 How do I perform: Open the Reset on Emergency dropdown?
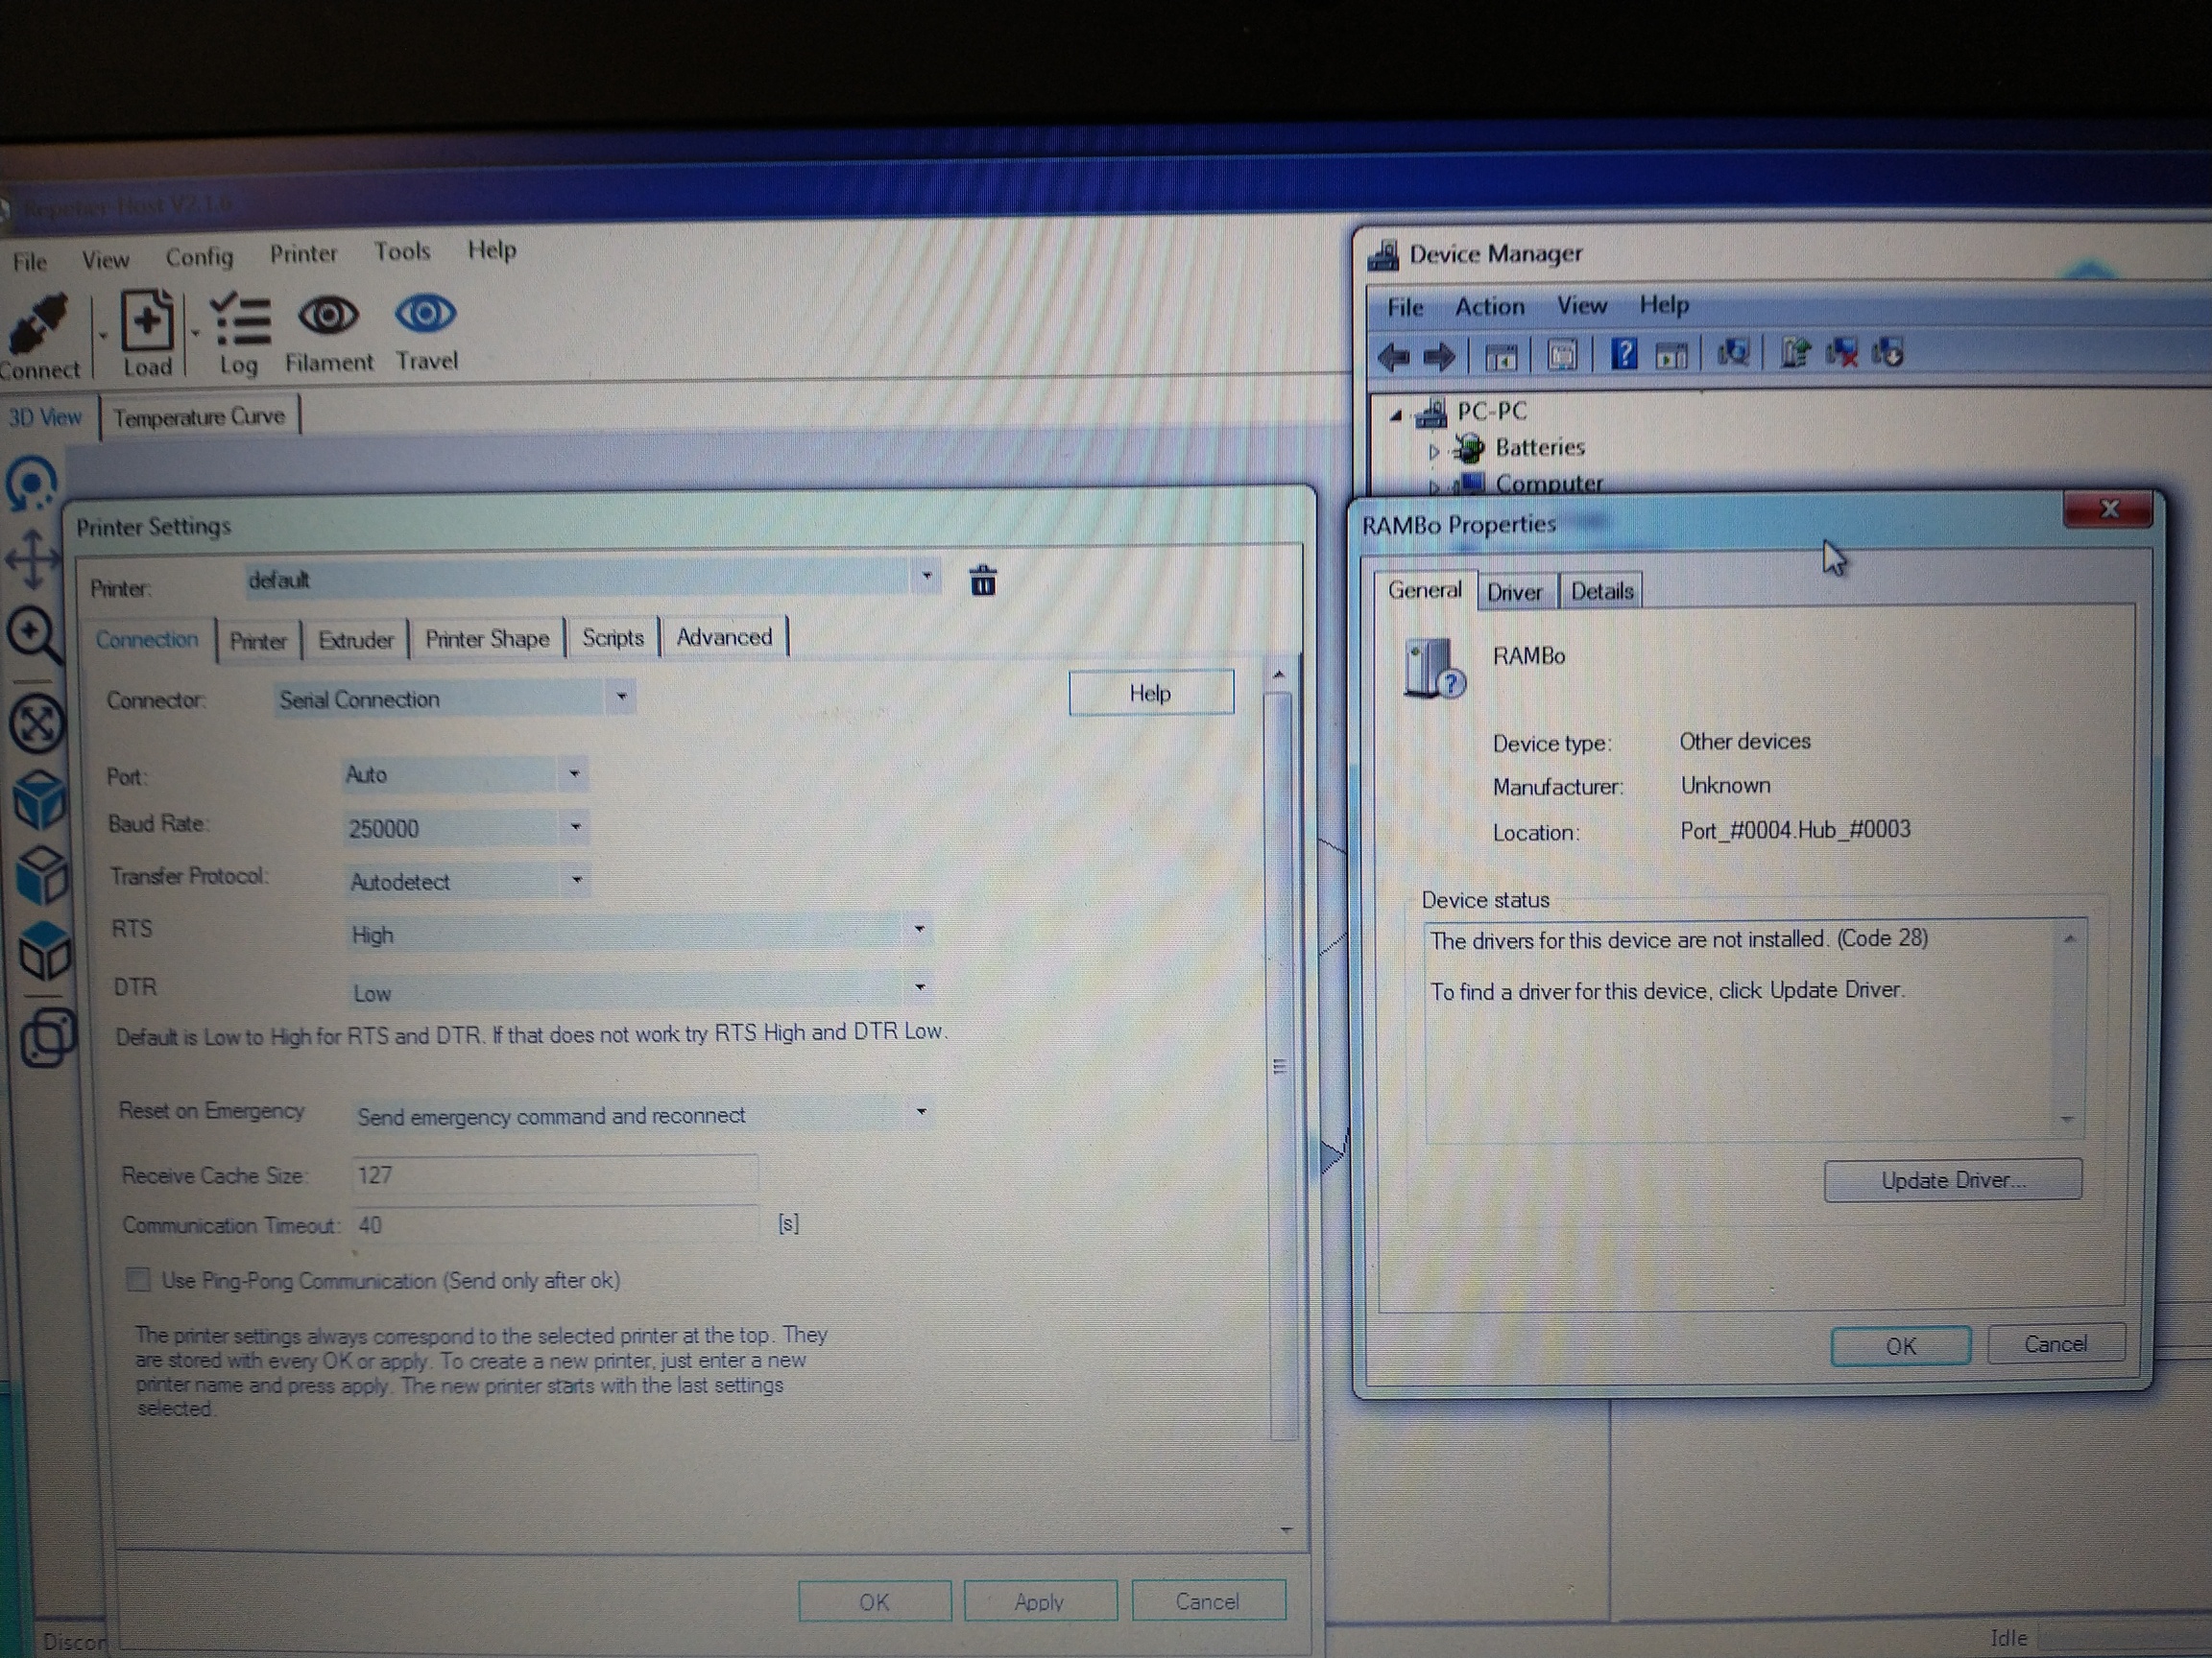click(643, 1114)
